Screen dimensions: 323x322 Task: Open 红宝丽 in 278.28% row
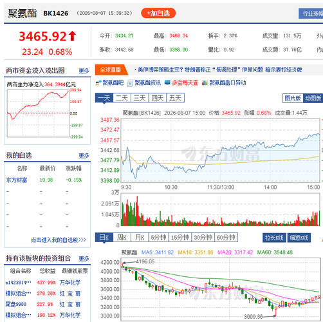click(70, 294)
